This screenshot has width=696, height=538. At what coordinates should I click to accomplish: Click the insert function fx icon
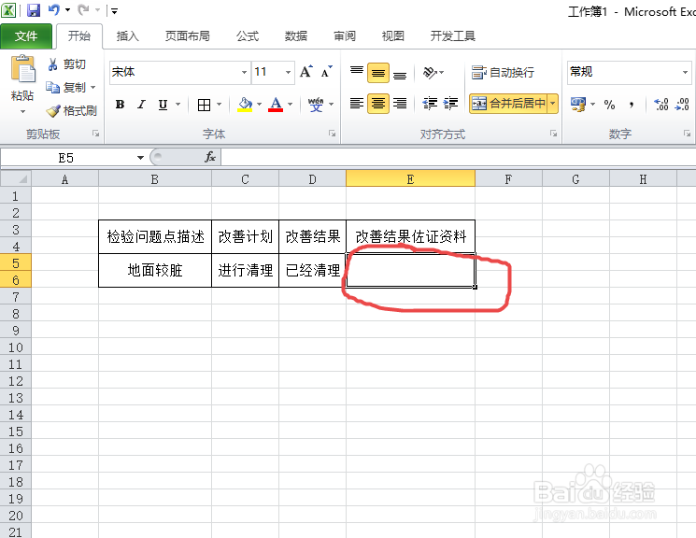pos(210,157)
